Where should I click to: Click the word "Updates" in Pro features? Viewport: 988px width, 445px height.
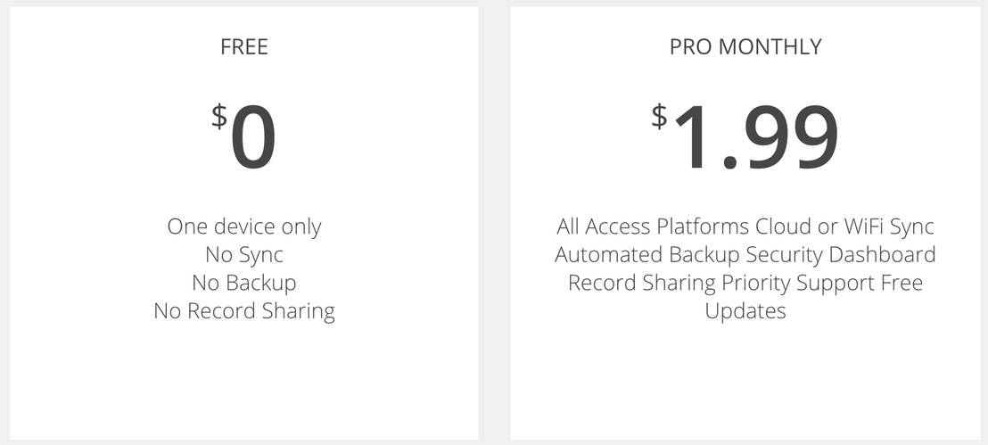click(x=745, y=311)
